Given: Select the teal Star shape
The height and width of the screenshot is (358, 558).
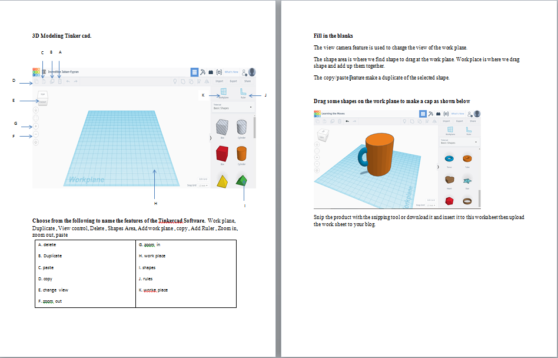Looking at the screenshot, I should tap(467, 181).
